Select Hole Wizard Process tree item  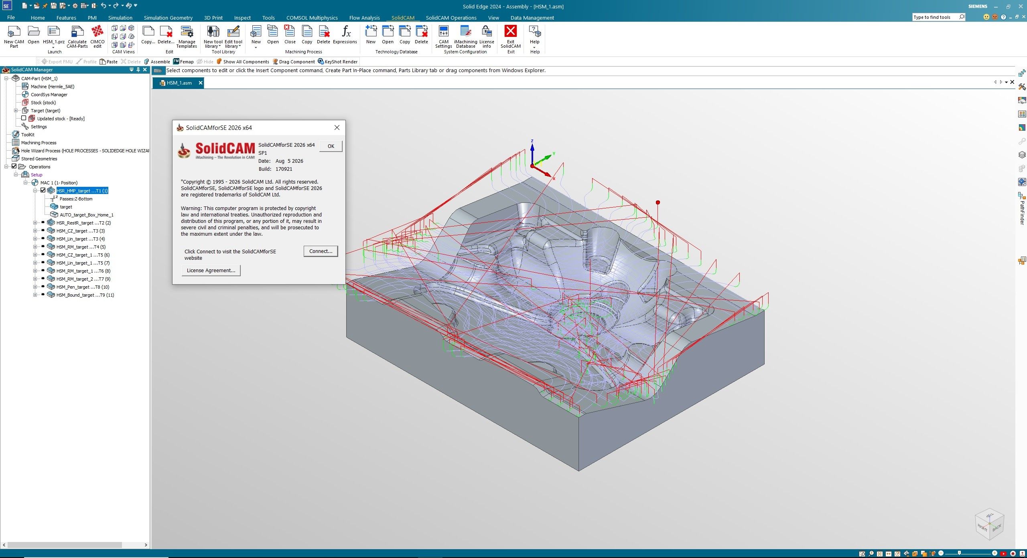tap(85, 151)
